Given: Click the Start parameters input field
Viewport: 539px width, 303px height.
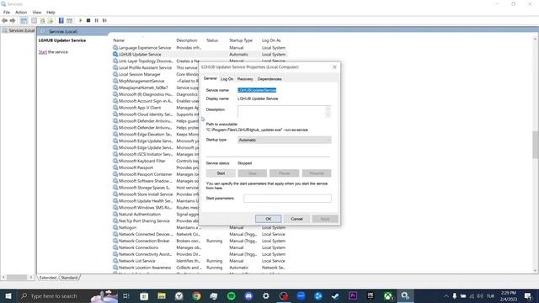Looking at the screenshot, I should (x=287, y=199).
